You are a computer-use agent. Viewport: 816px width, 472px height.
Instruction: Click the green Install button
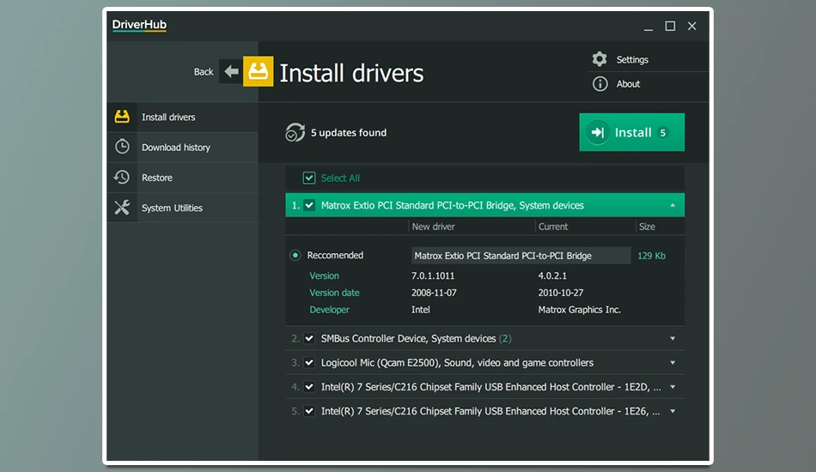click(x=632, y=132)
